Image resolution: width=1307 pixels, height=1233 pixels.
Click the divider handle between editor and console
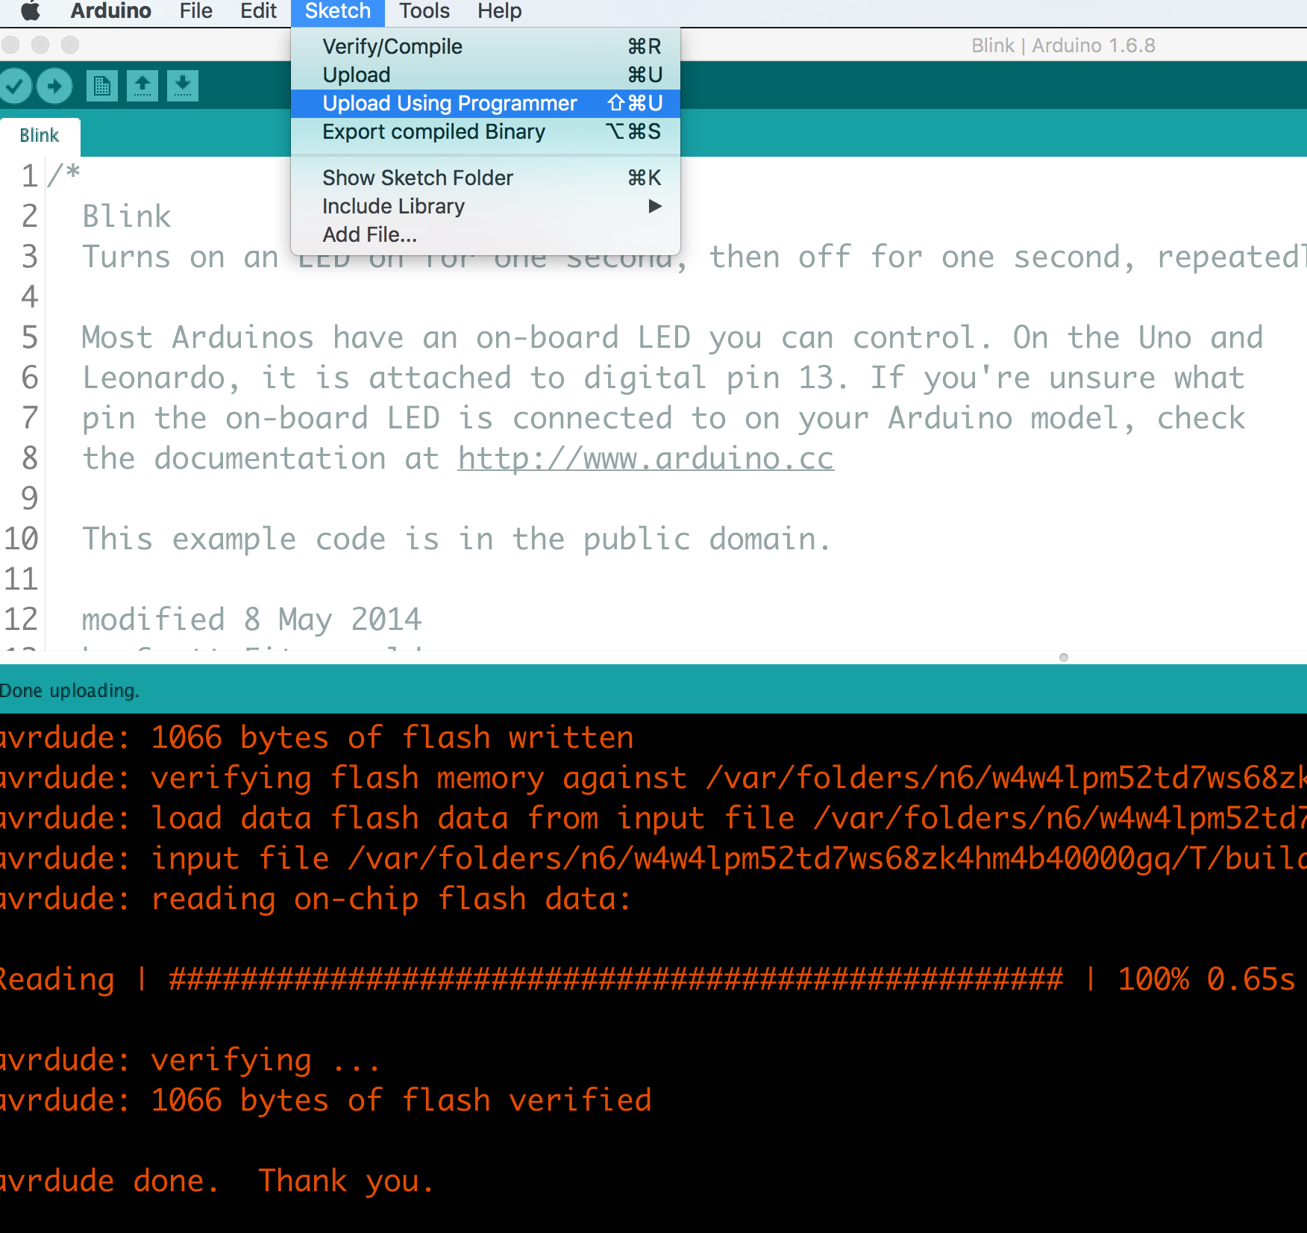pos(1064,658)
